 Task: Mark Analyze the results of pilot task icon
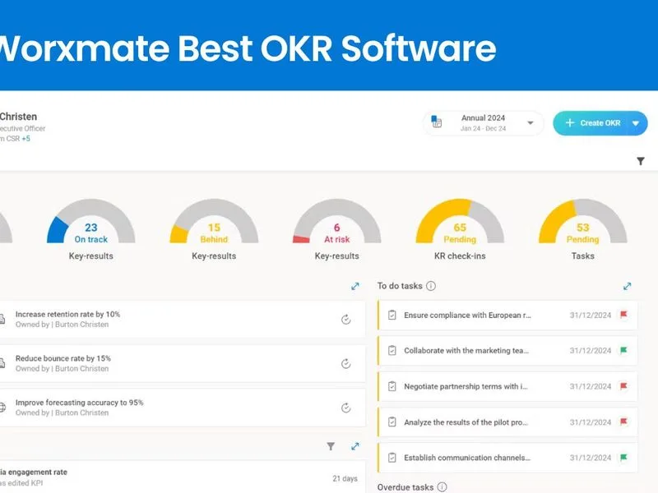(x=392, y=422)
